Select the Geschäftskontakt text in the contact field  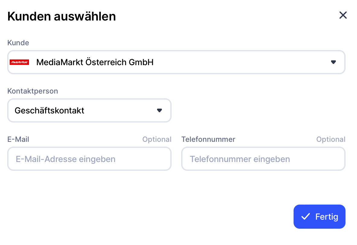pos(49,110)
